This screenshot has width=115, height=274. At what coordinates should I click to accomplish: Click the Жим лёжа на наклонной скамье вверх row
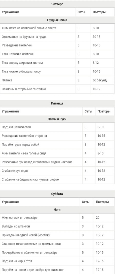pyautogui.click(x=57, y=28)
